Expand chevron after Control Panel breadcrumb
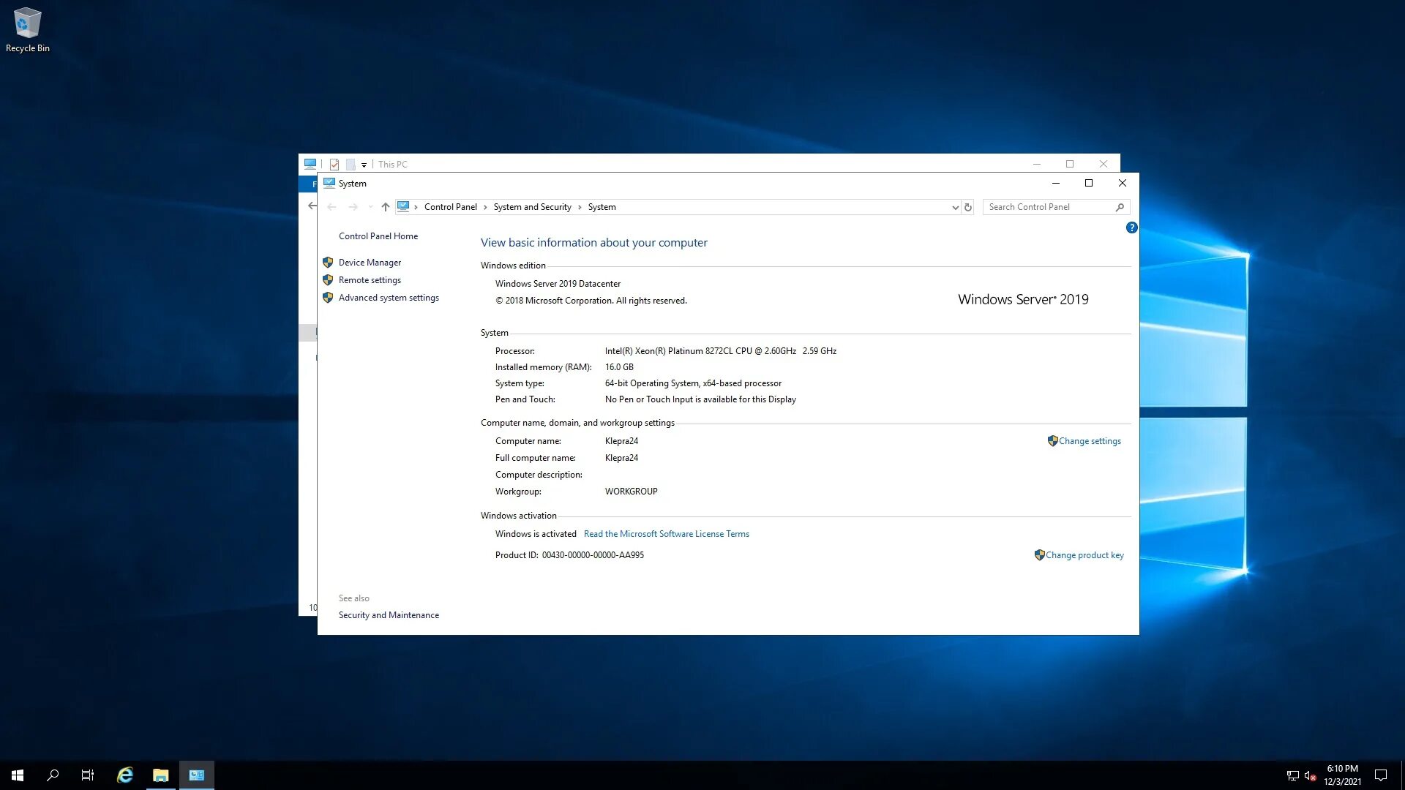1405x790 pixels. point(485,207)
